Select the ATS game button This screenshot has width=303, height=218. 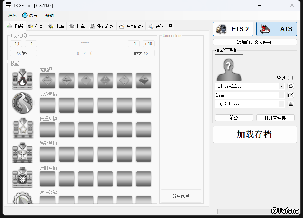coord(277,29)
